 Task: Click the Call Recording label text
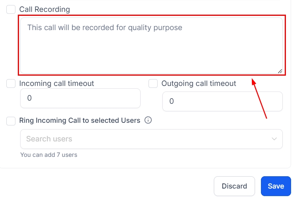point(44,10)
